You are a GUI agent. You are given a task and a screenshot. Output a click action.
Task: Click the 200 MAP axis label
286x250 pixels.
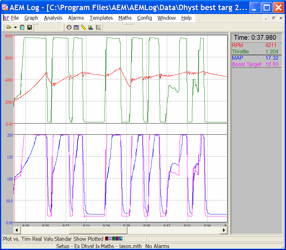pyautogui.click(x=10, y=135)
